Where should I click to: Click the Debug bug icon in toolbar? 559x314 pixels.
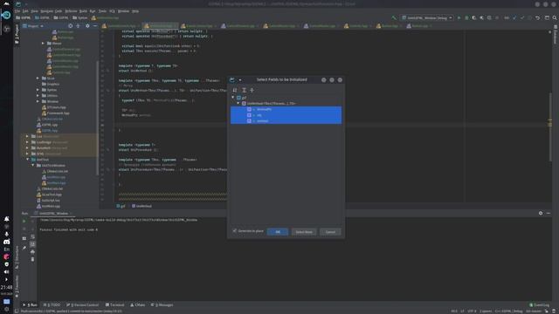click(x=466, y=17)
